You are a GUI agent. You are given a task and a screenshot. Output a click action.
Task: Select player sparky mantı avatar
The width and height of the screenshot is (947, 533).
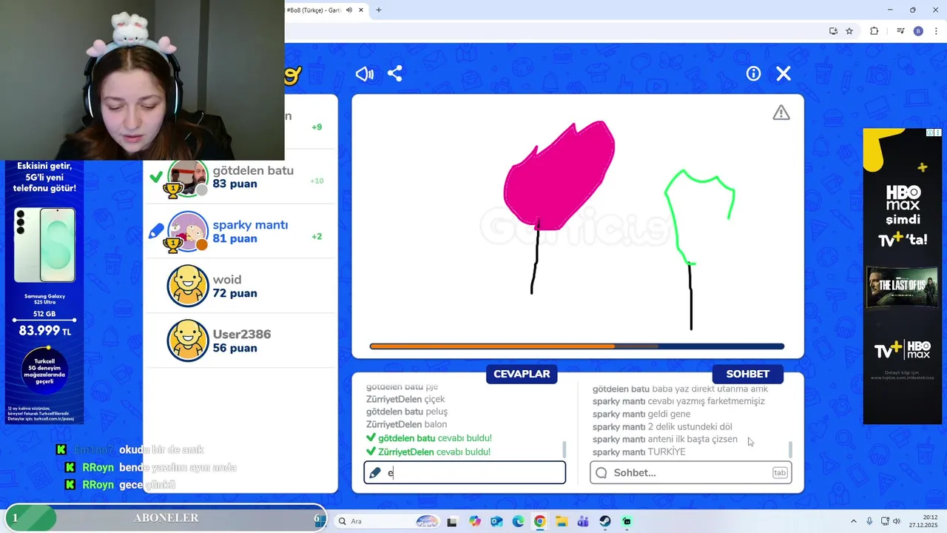point(188,232)
